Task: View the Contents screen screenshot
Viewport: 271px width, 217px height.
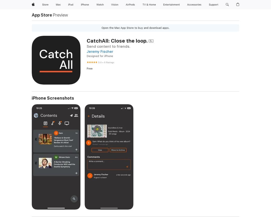Action: pyautogui.click(x=56, y=157)
